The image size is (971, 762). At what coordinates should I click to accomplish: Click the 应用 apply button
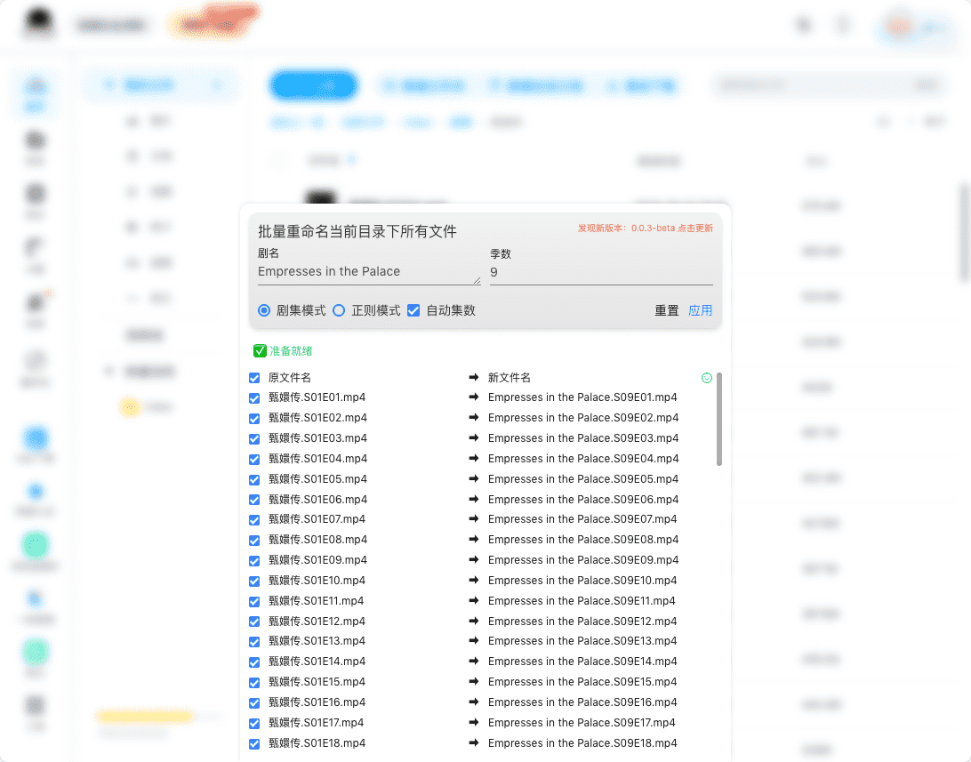coord(701,310)
